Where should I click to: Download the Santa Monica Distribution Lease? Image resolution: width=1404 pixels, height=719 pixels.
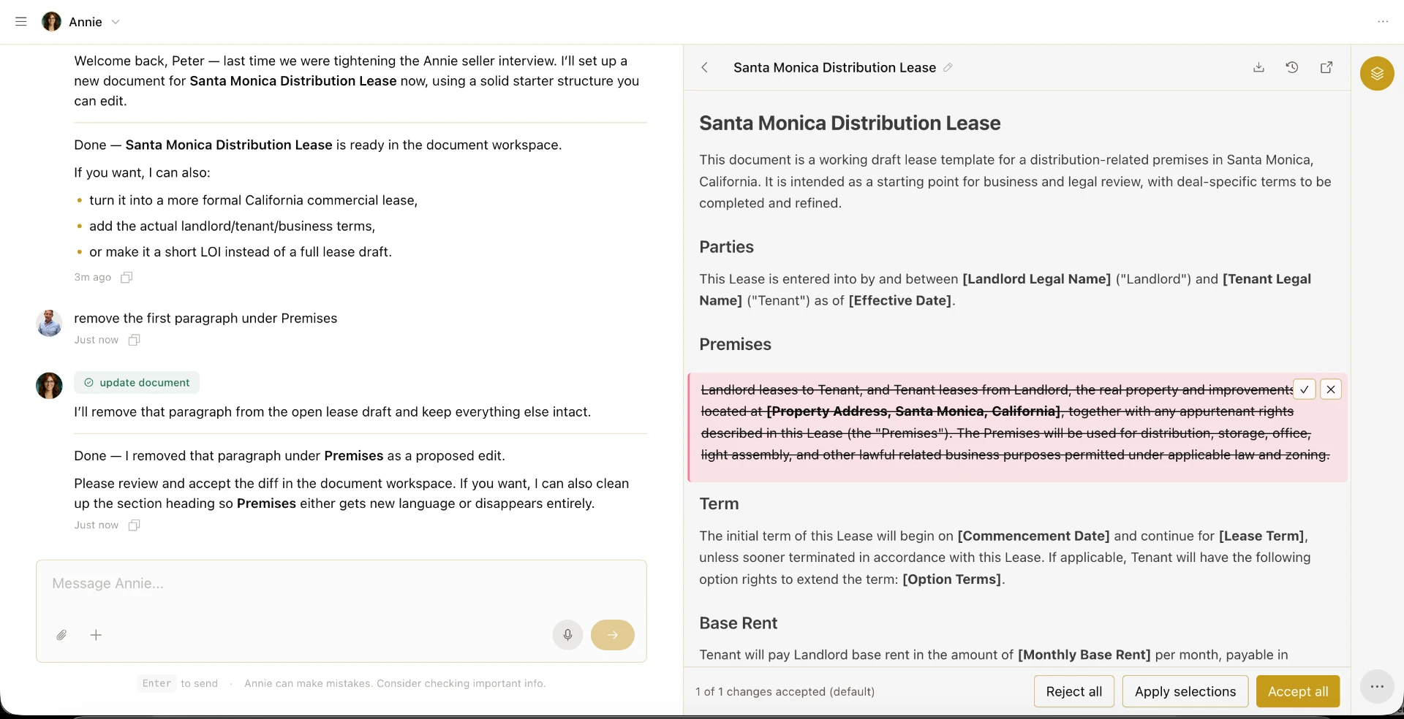(x=1258, y=67)
